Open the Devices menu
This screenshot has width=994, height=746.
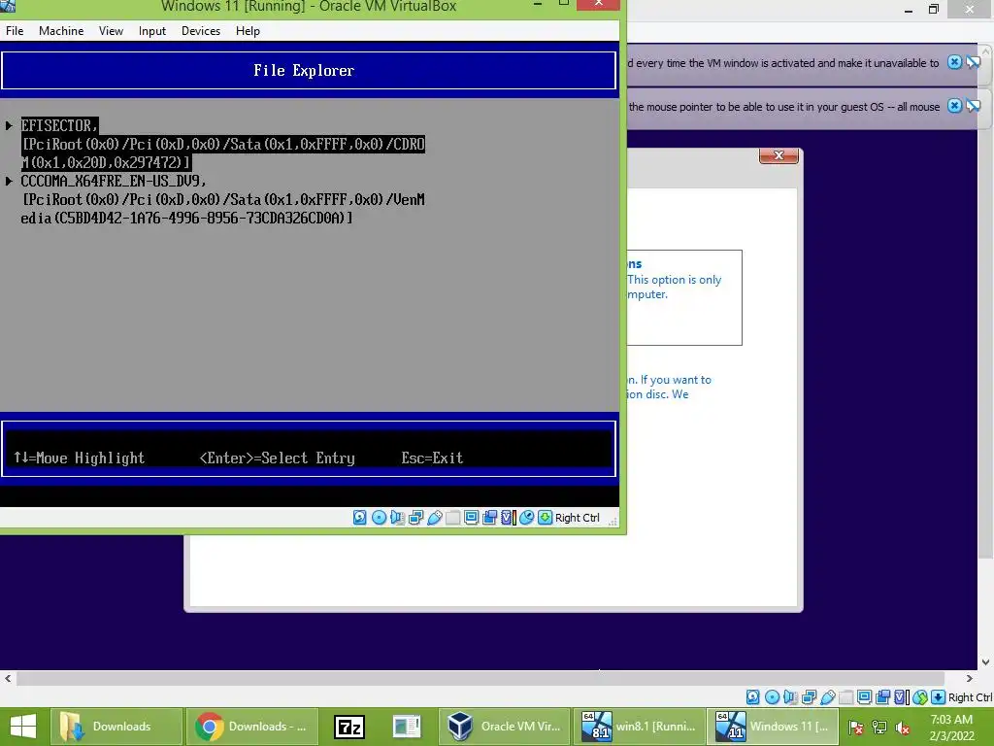201,31
